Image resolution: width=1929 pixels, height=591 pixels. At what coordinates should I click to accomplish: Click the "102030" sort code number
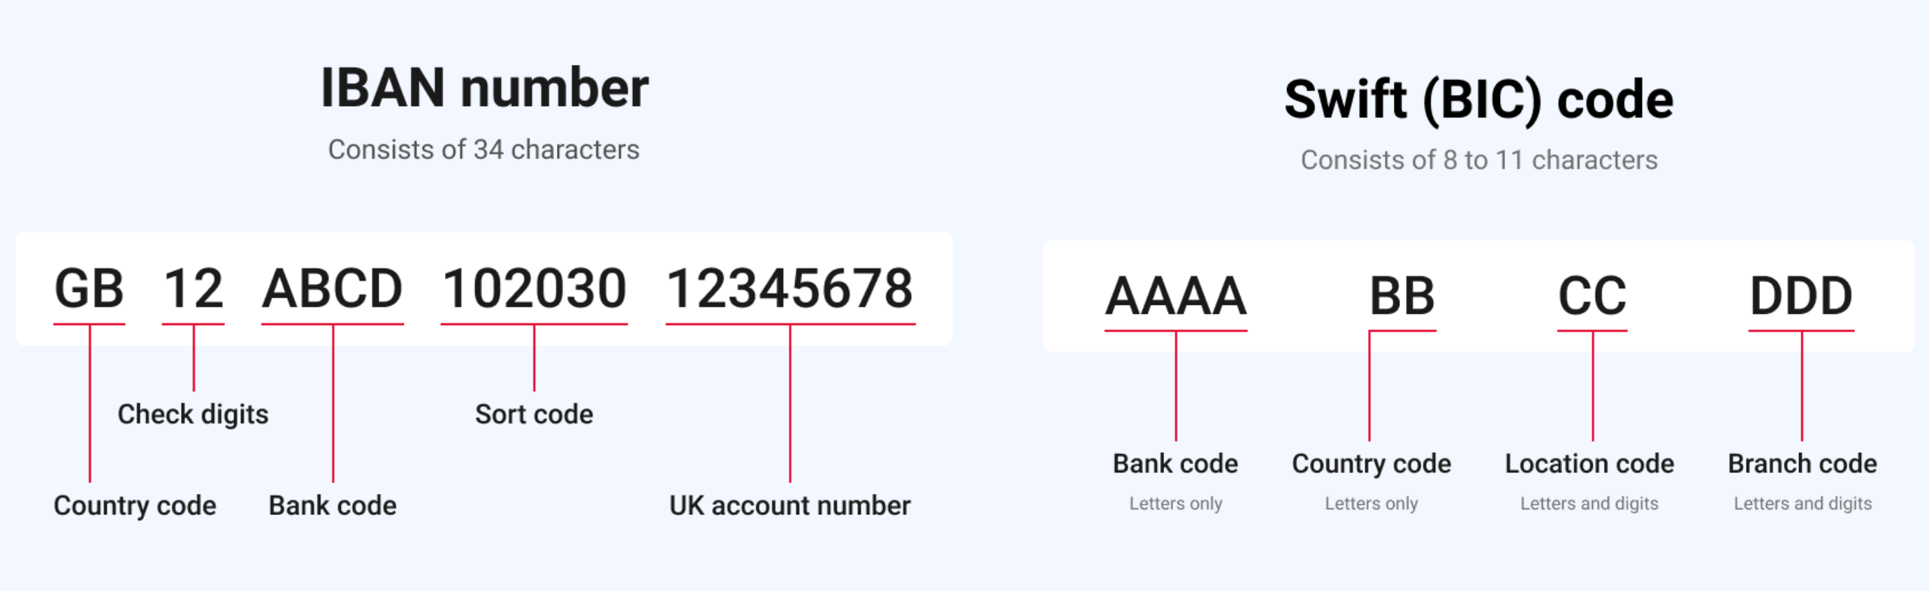[534, 289]
